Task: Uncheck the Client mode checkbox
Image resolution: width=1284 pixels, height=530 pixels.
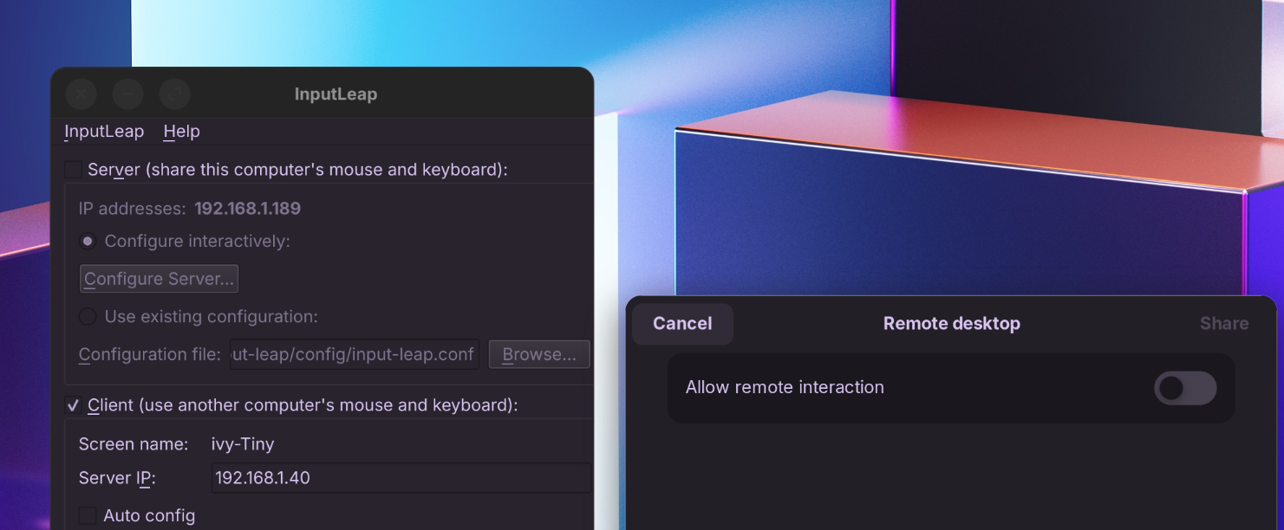Action: pos(75,405)
